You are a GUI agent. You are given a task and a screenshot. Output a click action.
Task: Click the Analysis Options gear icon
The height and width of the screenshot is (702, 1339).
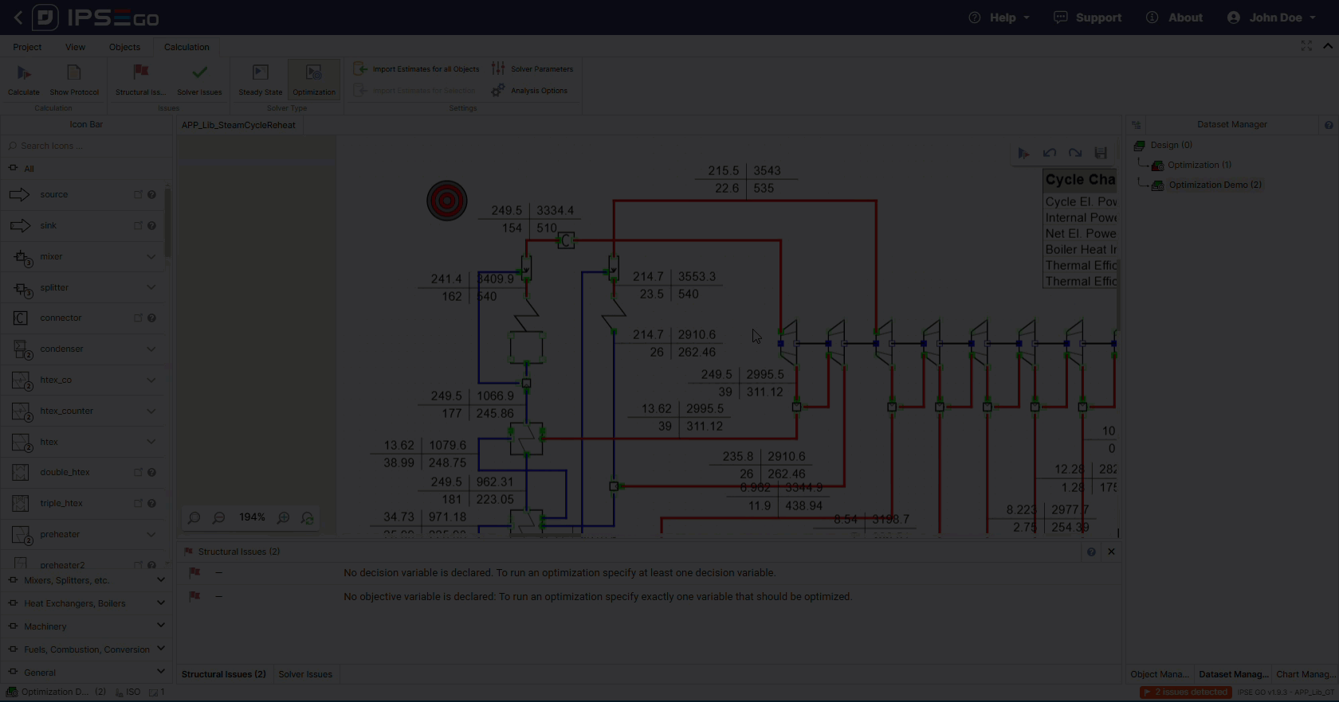498,91
